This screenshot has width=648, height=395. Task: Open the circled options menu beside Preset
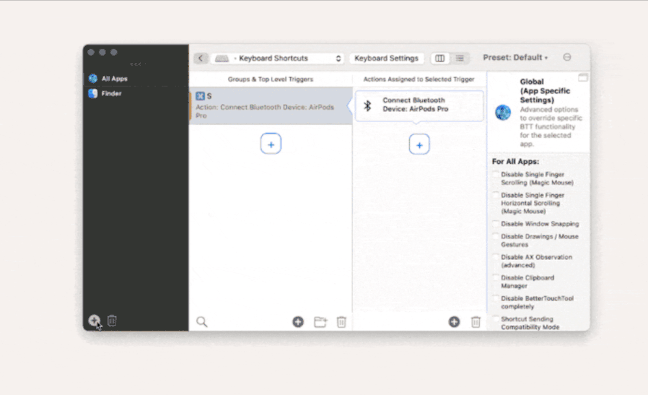coord(567,58)
